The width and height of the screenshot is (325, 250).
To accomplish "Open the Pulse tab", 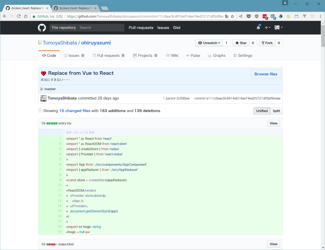I will coord(193,56).
